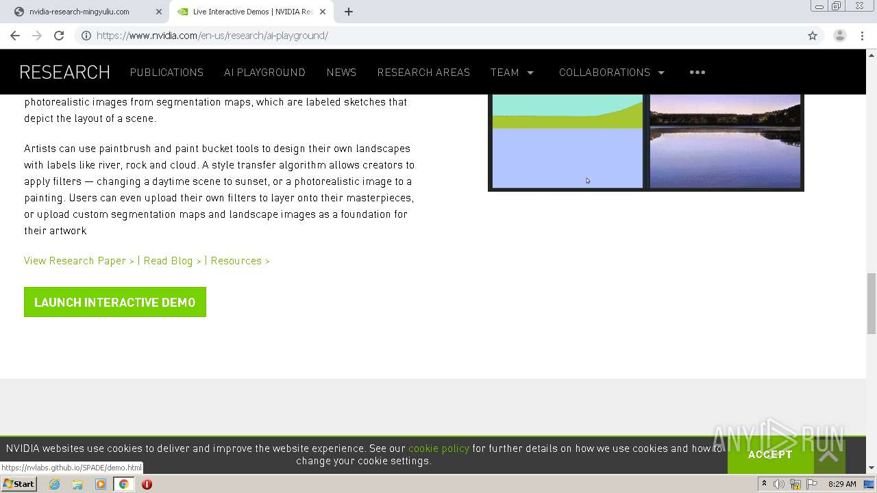Open a new tab with the plus button
Screen dimensions: 877x493
point(349,12)
